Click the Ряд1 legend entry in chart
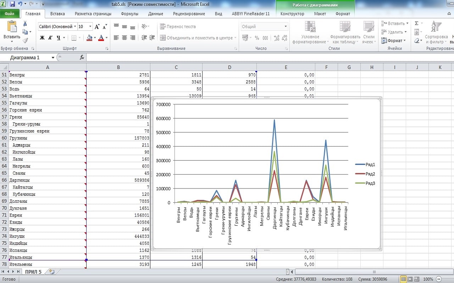This screenshot has height=283, width=454. click(365, 164)
